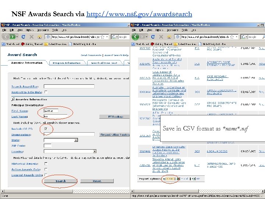
Task: Open URL history dropdown in right window
Action: click(237, 37)
